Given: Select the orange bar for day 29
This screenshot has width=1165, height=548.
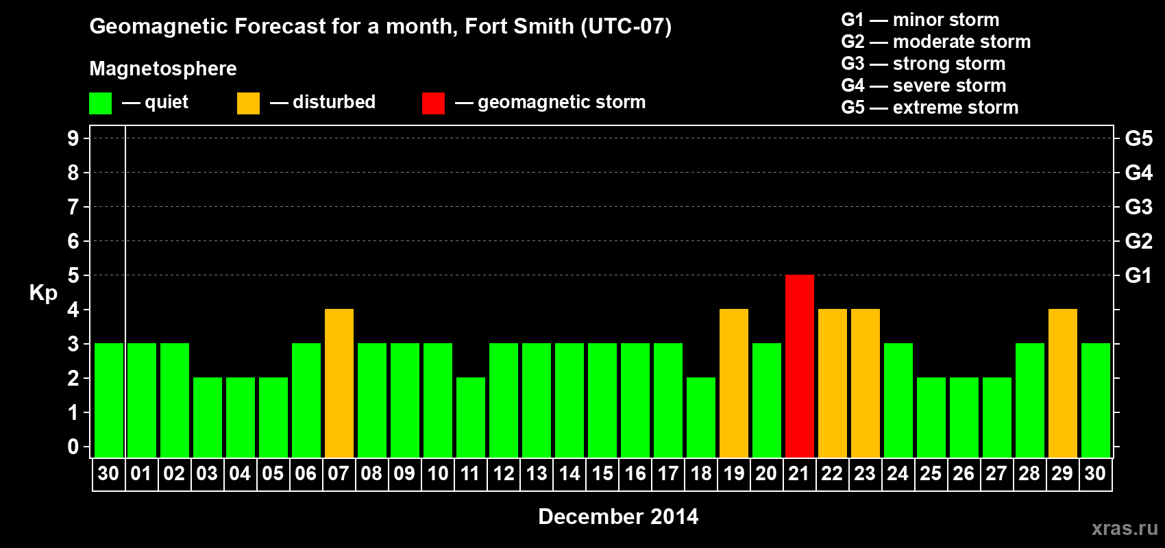Looking at the screenshot, I should (x=1063, y=383).
